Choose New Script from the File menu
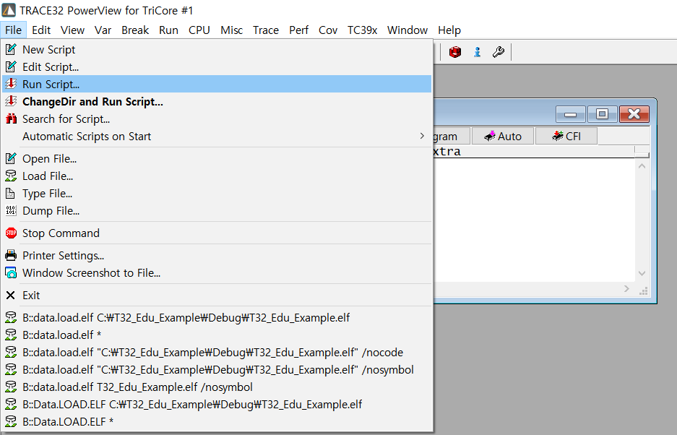The image size is (677, 435). (216, 49)
